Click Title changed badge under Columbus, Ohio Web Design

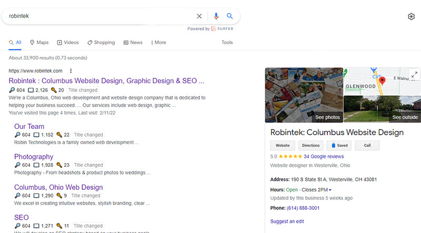(86, 196)
